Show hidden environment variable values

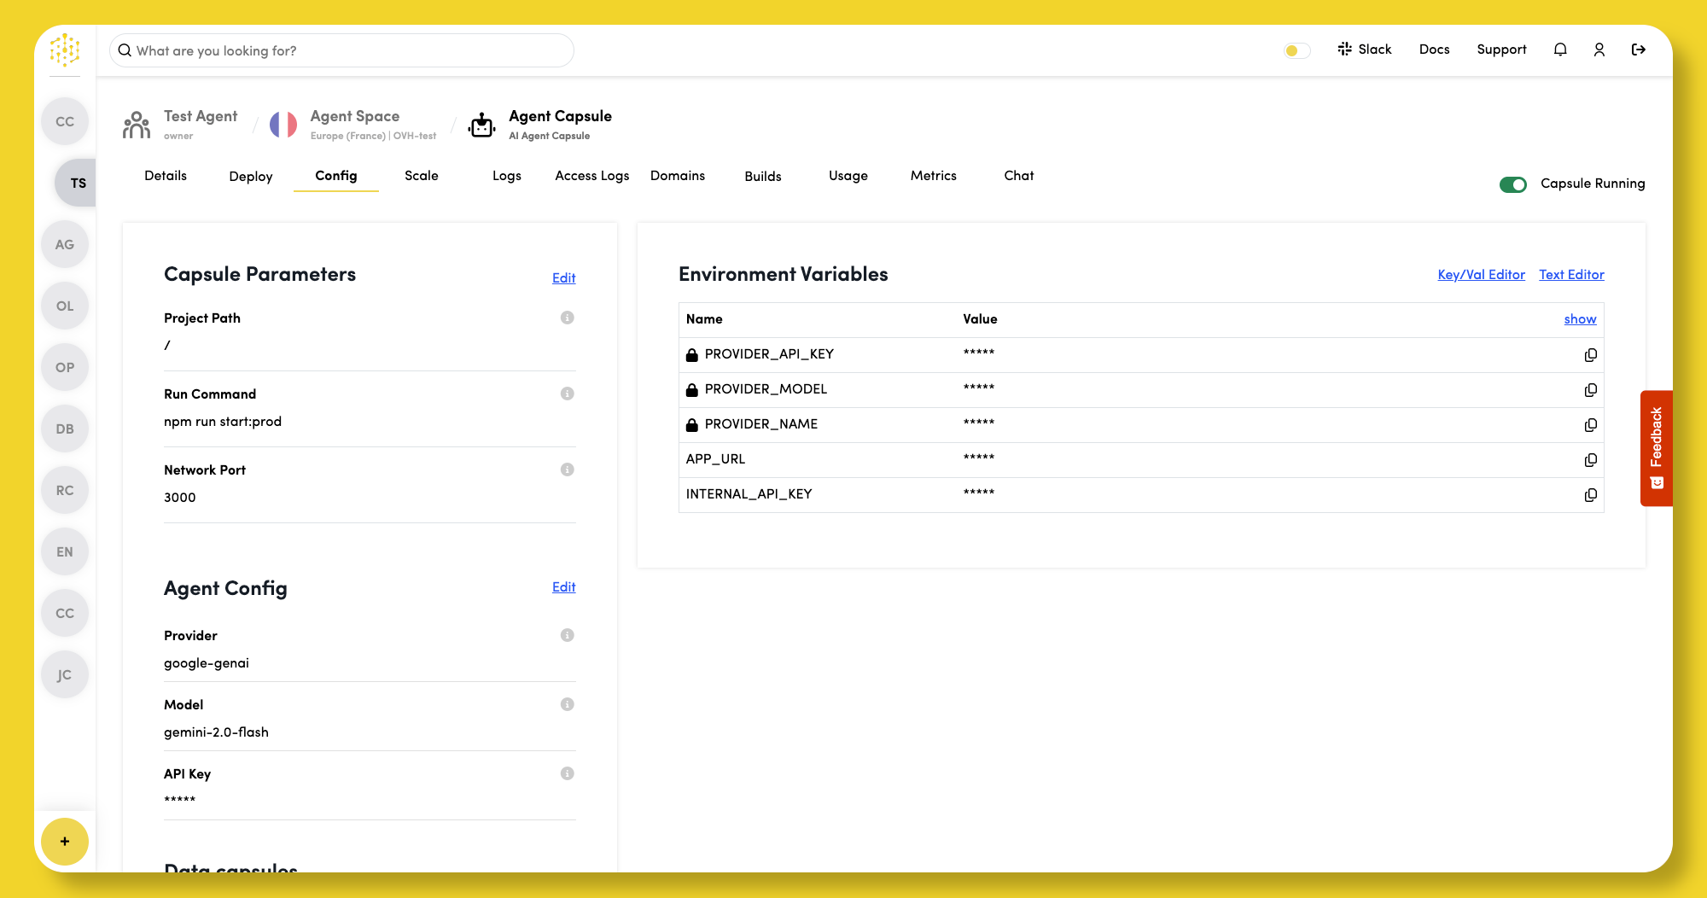coord(1580,318)
